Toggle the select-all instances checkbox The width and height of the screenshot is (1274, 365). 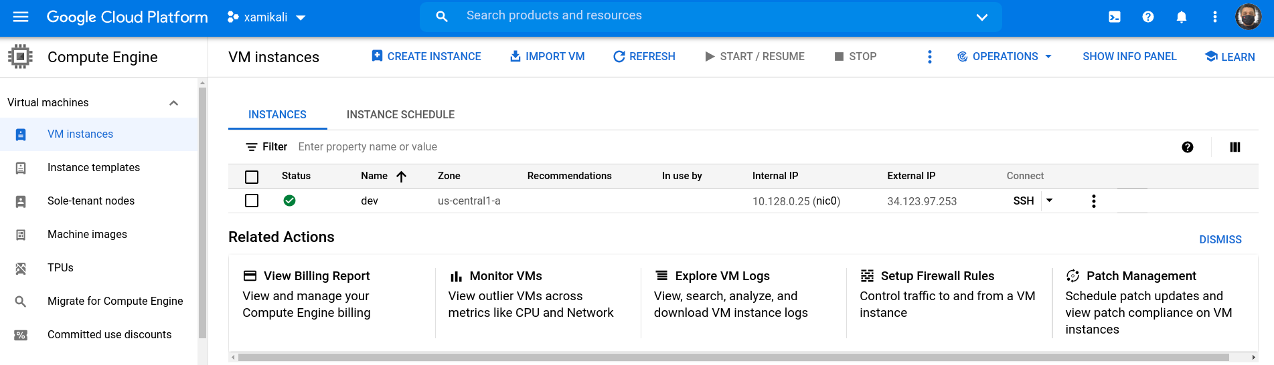(x=252, y=176)
